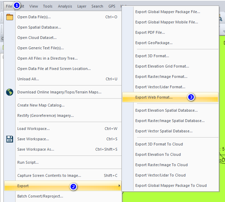Choose Export GeoPackage...

170,43
